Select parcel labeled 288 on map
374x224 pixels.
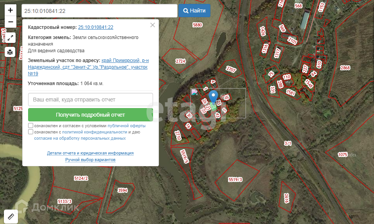click(280, 84)
